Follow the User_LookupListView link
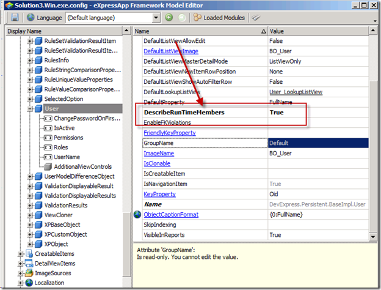The image size is (381, 290). (x=296, y=92)
